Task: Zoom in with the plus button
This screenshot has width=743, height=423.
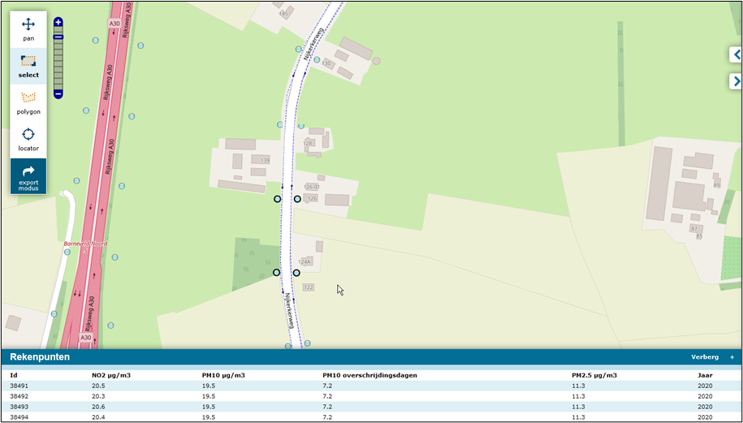Action: 58,23
